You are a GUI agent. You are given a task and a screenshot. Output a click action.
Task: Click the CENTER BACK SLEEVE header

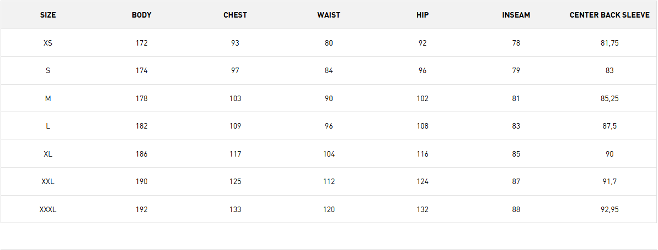tap(610, 15)
